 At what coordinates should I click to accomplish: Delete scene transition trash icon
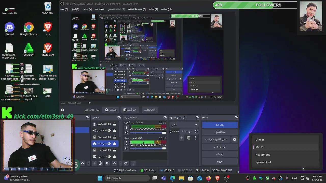point(189,138)
